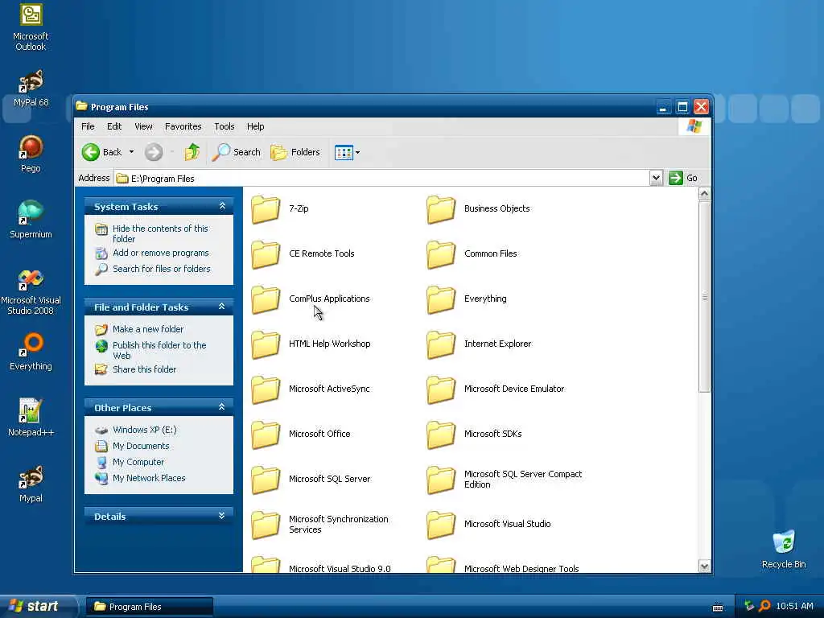Select the Notepad++ desktop shortcut
Screen dimensions: 824x618
click(31, 418)
